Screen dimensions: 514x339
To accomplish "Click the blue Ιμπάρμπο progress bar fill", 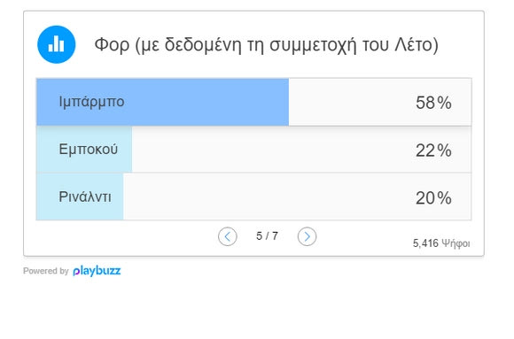I will click(x=162, y=102).
